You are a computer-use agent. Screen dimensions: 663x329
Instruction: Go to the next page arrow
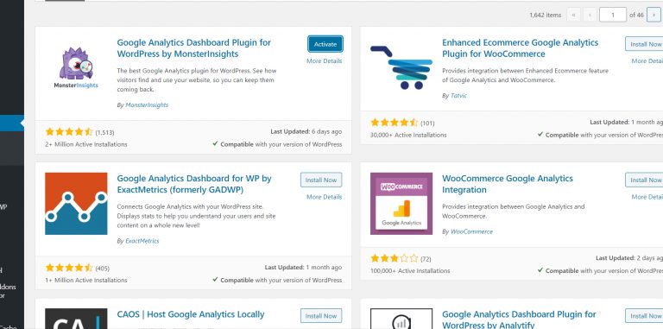pos(654,15)
